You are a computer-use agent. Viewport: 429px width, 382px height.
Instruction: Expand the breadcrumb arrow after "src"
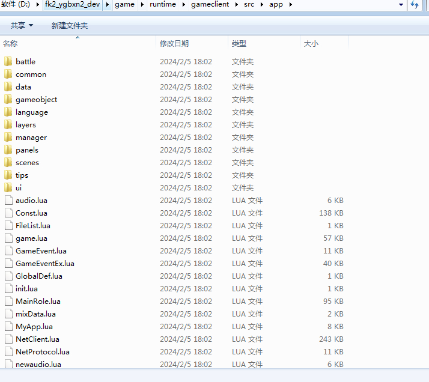[261, 5]
